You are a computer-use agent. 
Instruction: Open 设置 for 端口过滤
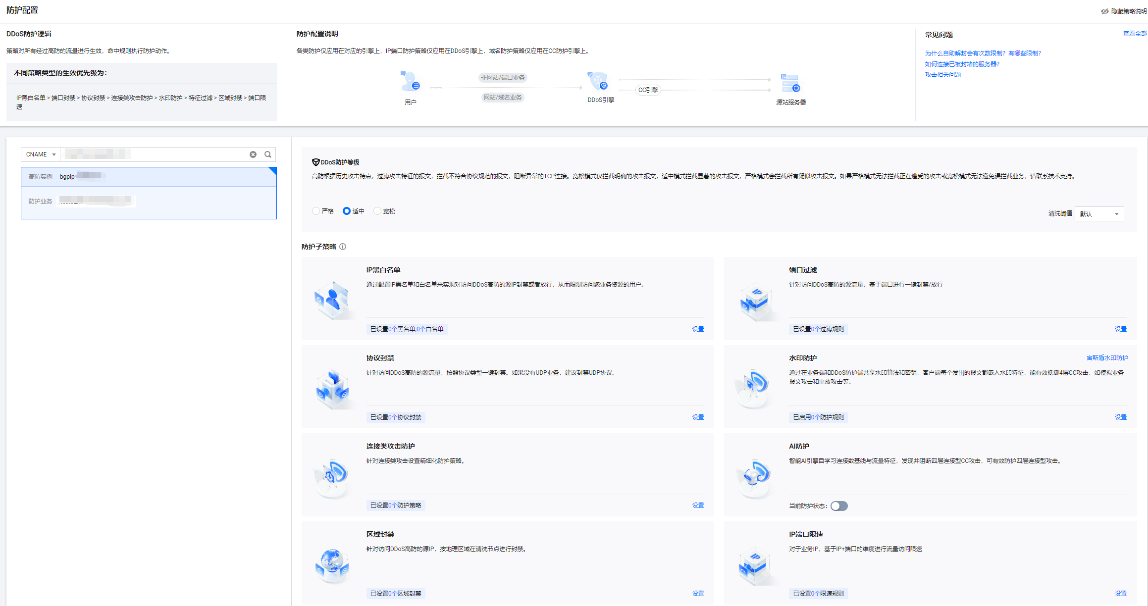point(1120,329)
